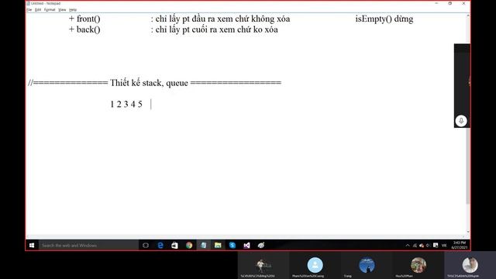
Task: Click the microphone button on the side panel
Action: tap(461, 121)
